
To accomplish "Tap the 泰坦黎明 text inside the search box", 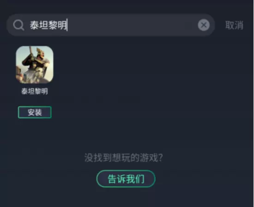I will point(48,25).
